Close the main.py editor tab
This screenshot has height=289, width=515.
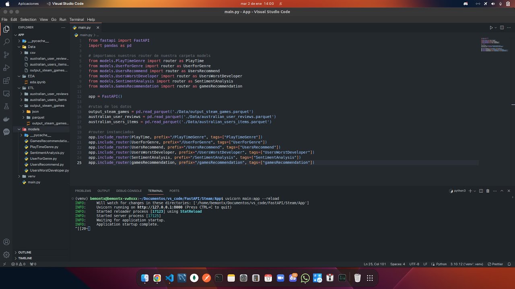tap(98, 28)
